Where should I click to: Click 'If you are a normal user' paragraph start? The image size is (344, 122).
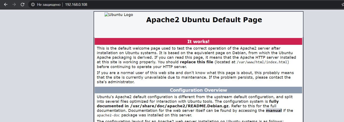point(119,73)
